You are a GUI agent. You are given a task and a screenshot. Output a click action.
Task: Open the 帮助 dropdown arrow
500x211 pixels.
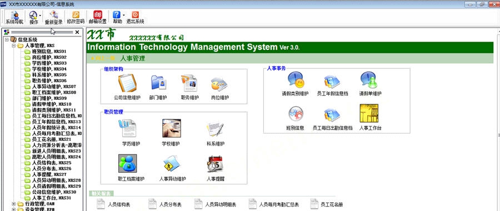click(x=124, y=16)
